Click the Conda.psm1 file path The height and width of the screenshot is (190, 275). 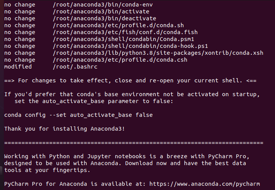click(123, 39)
